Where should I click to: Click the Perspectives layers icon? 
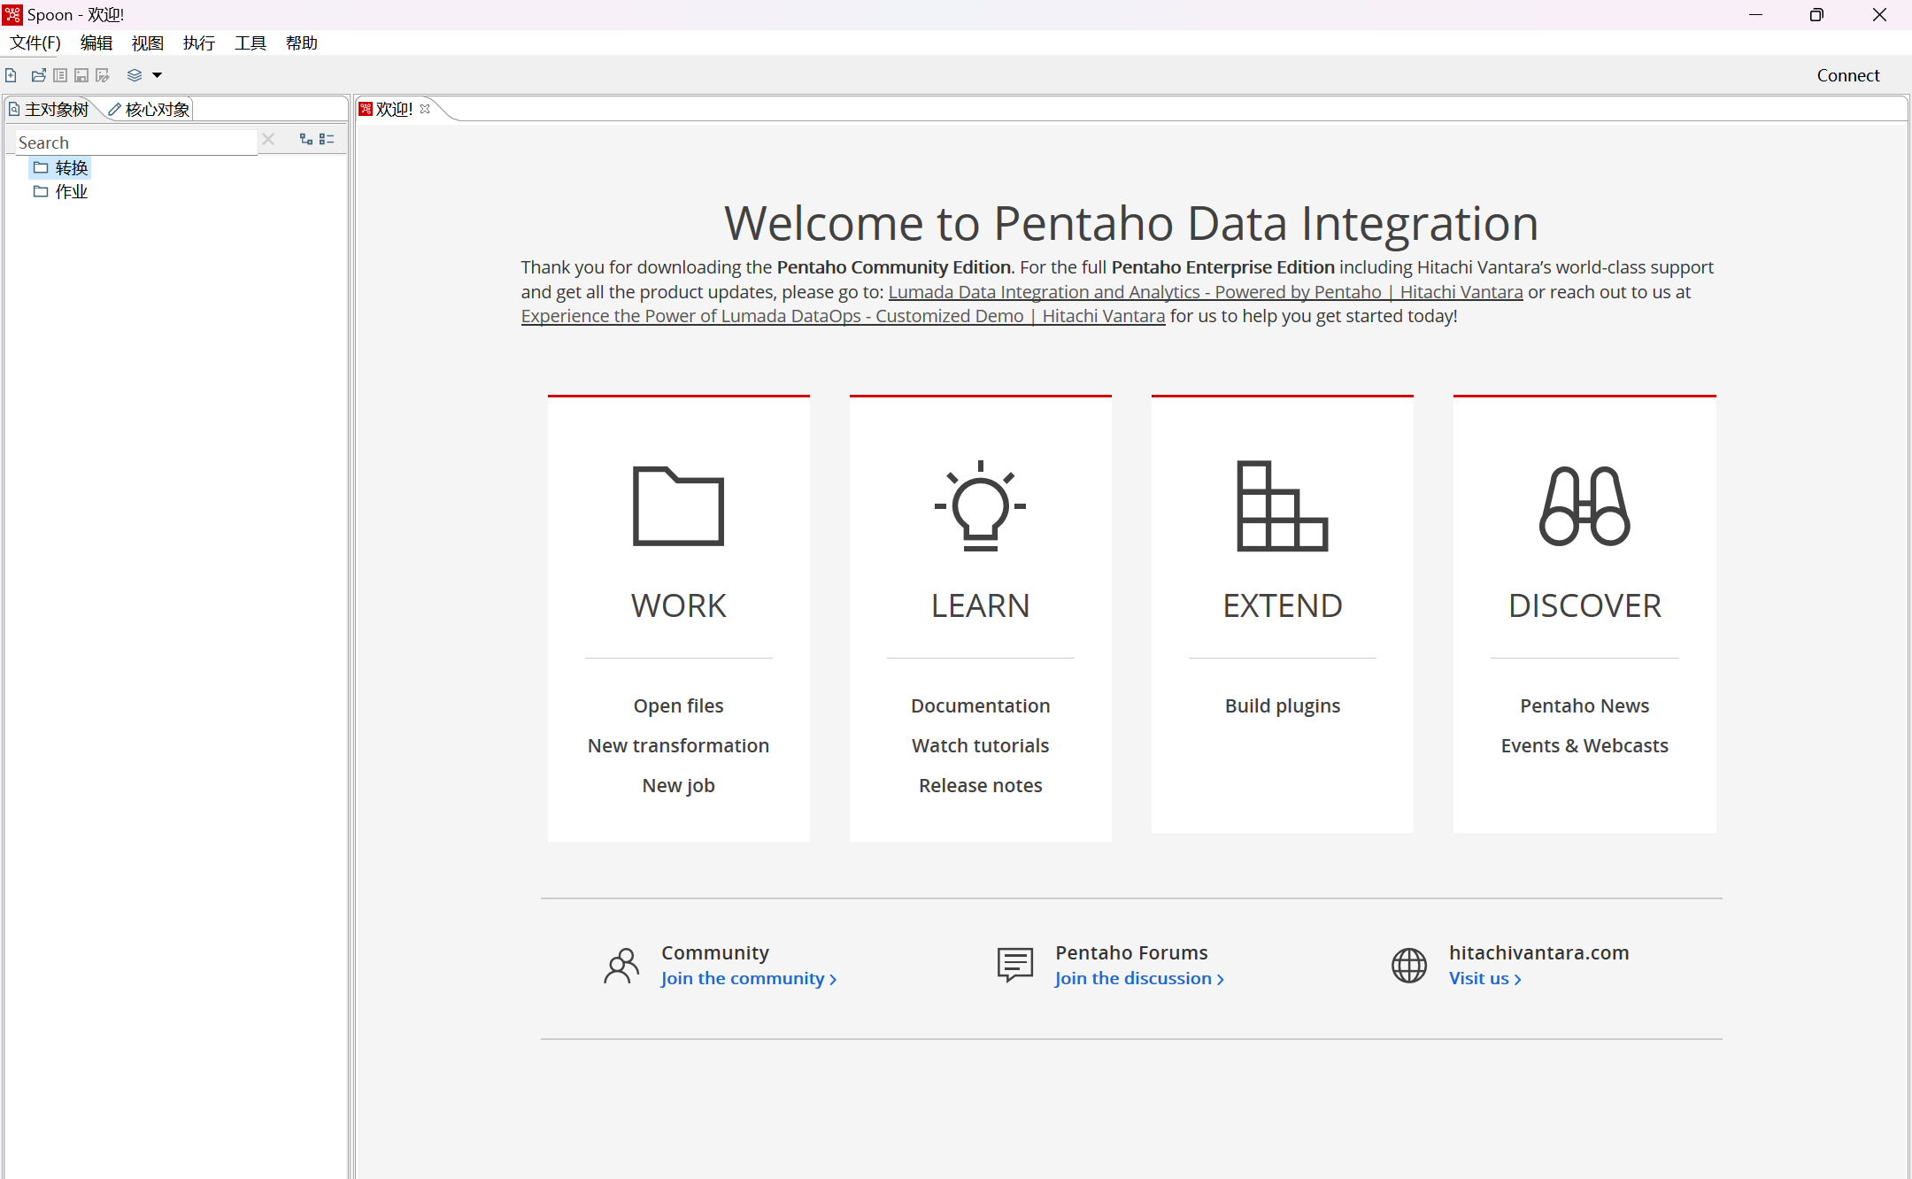pyautogui.click(x=135, y=75)
